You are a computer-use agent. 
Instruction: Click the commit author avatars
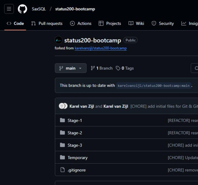tap(63, 106)
